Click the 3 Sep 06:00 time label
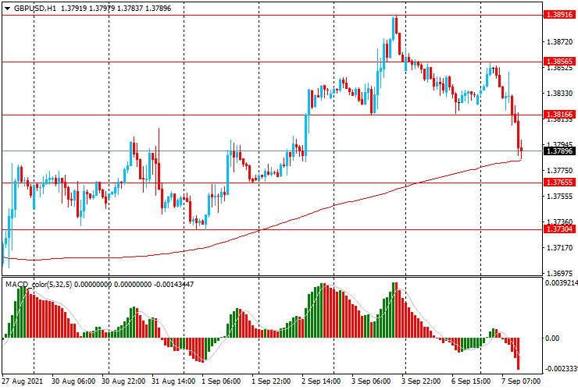This screenshot has height=390, width=578. 371,381
